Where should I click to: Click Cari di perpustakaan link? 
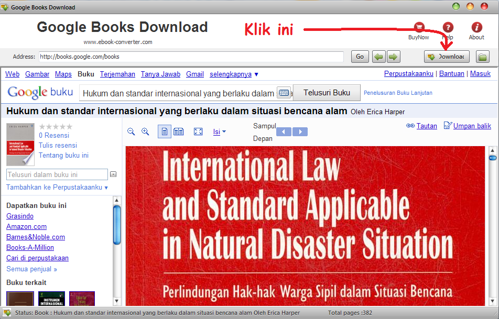(x=38, y=258)
